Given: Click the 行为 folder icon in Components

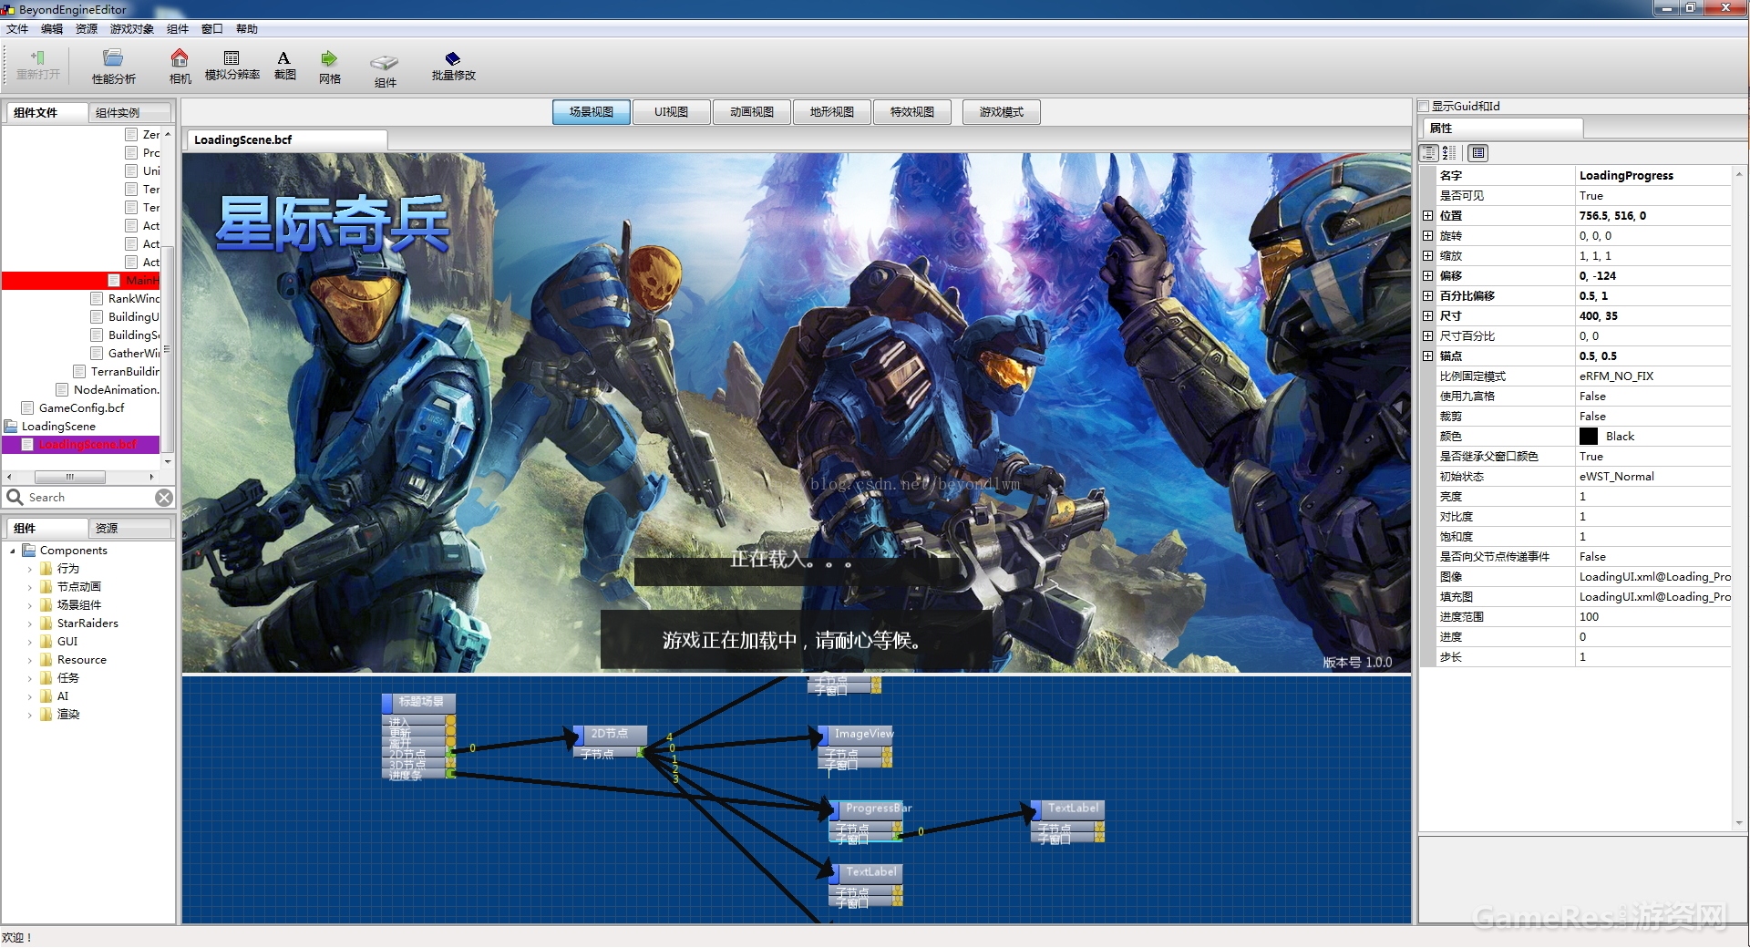Looking at the screenshot, I should pyautogui.click(x=46, y=568).
